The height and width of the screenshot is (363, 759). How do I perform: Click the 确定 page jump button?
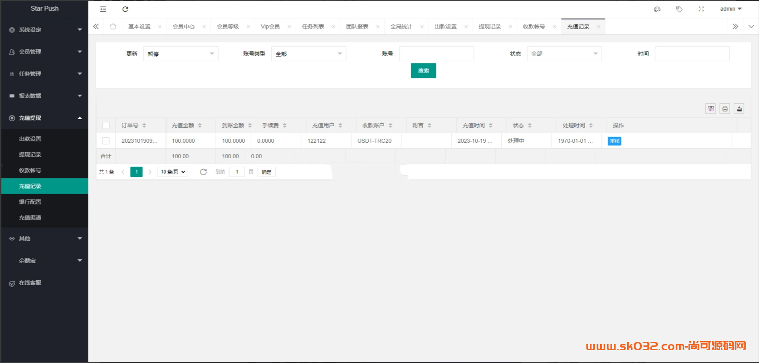(x=267, y=172)
